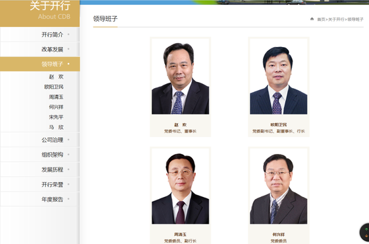Open the portrait photo of 周清玉

coord(180,186)
